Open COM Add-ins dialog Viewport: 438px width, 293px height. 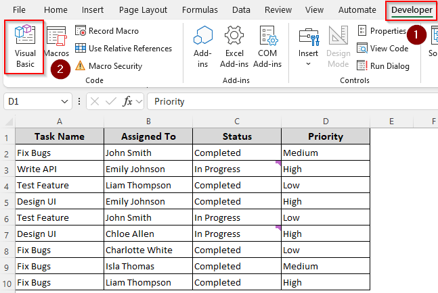pos(267,45)
